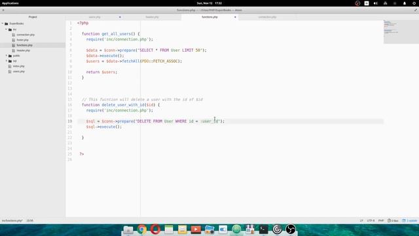The width and height of the screenshot is (419, 236).
Task: Expand the public folder arrow
Action: [x=7, y=56]
